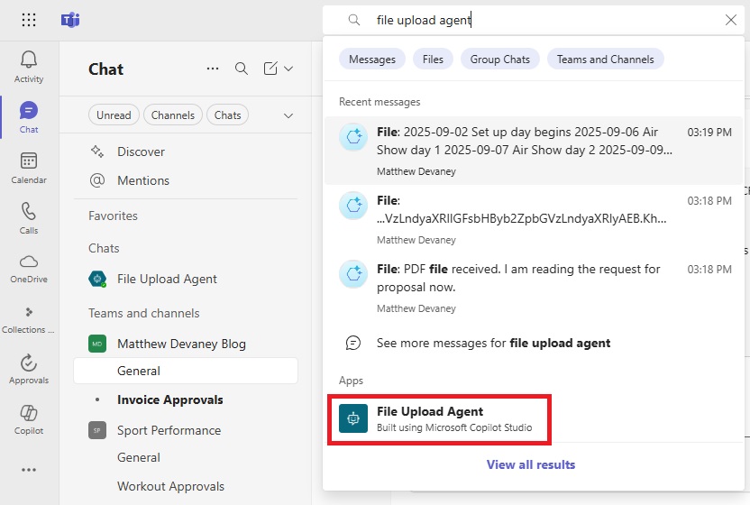The height and width of the screenshot is (505, 750).
Task: Open File Upload Agent app result
Action: click(x=439, y=418)
